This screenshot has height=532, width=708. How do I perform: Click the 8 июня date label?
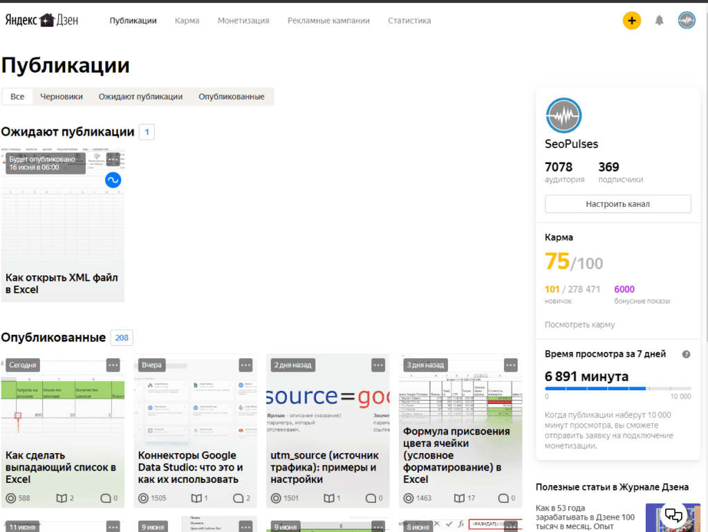(418, 526)
